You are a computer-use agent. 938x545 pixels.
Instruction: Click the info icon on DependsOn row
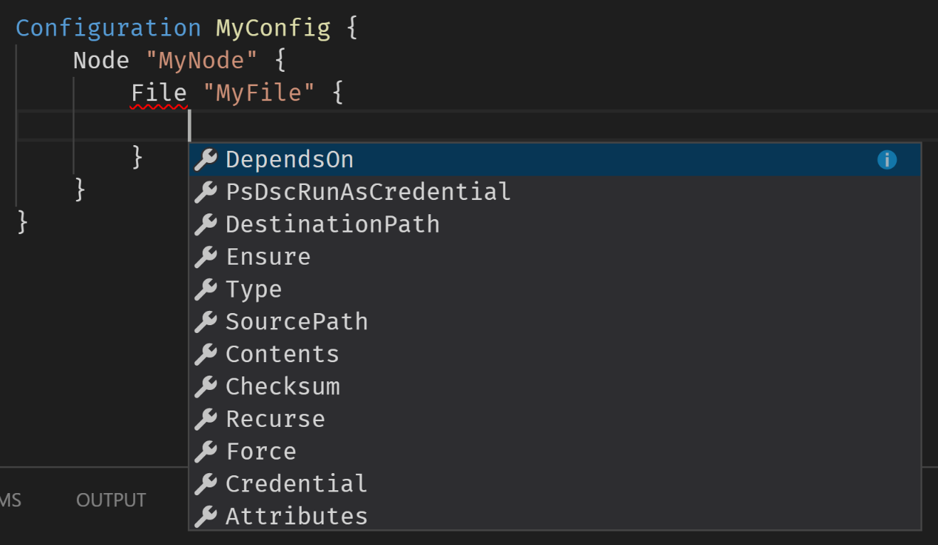887,159
